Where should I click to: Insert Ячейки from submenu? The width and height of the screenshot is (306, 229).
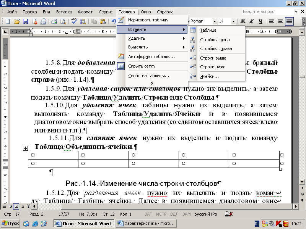[x=216, y=76]
